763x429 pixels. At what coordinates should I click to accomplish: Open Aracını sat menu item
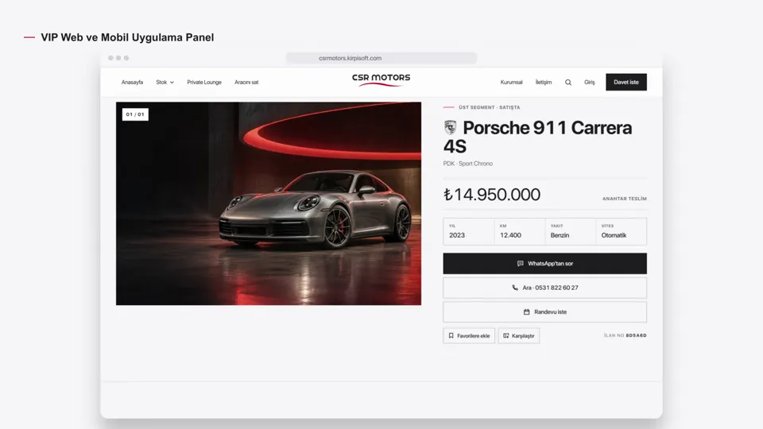(246, 82)
